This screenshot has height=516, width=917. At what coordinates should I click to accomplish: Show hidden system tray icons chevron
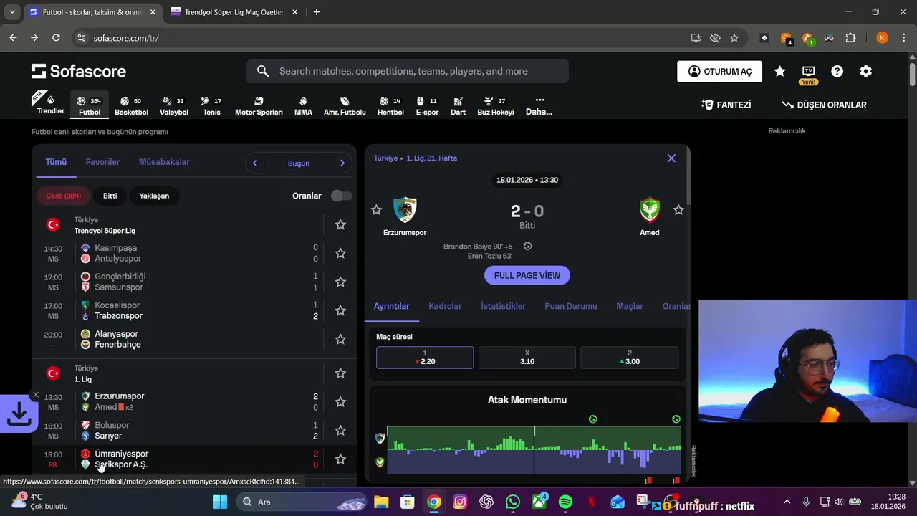click(787, 502)
